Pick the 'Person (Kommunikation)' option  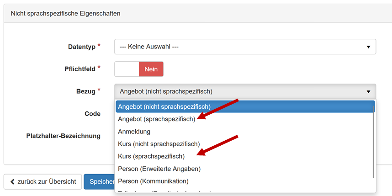tap(153, 181)
